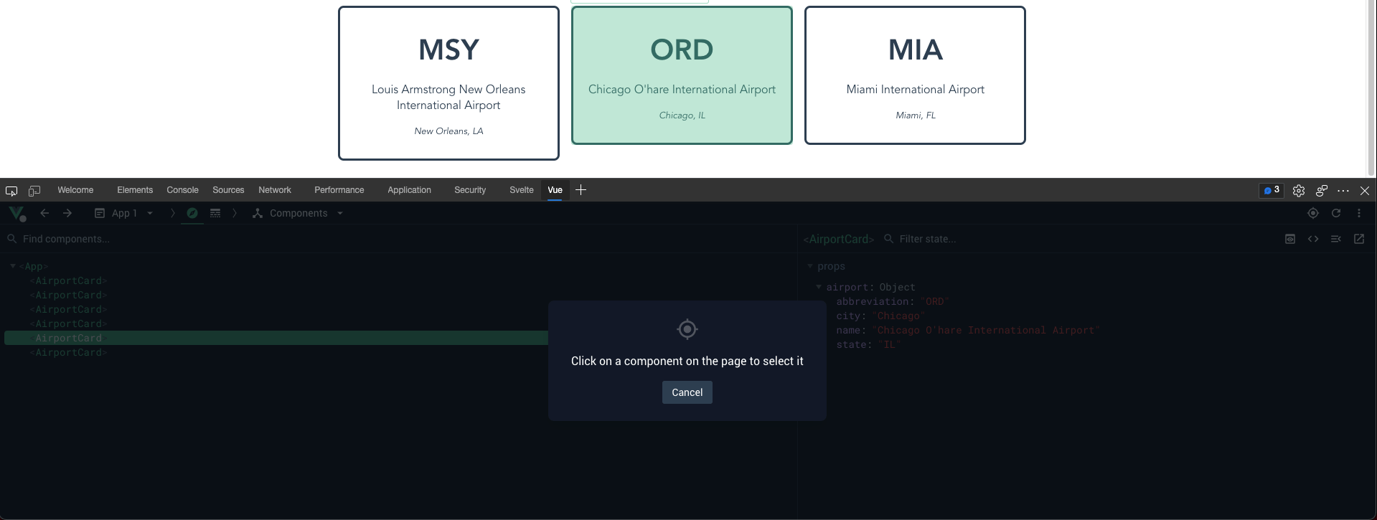Click the scroll to component eye icon
The width and height of the screenshot is (1377, 520).
[1290, 239]
